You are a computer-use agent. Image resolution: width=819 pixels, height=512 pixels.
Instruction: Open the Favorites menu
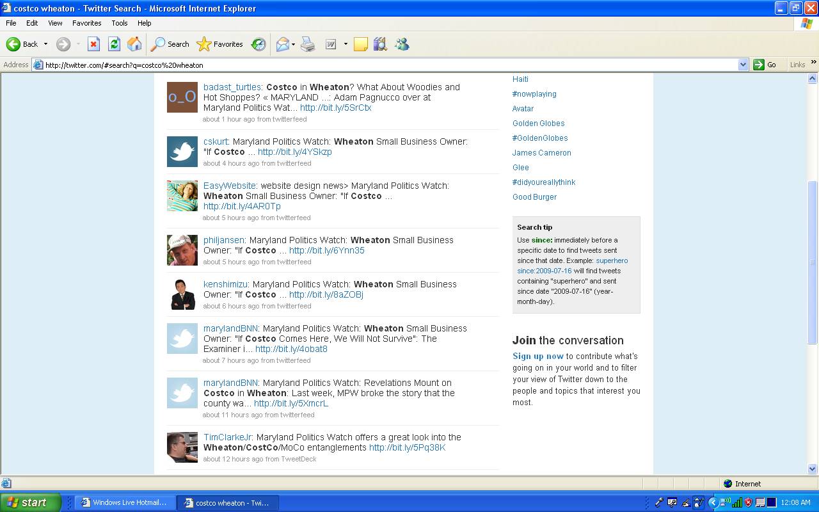click(x=87, y=23)
